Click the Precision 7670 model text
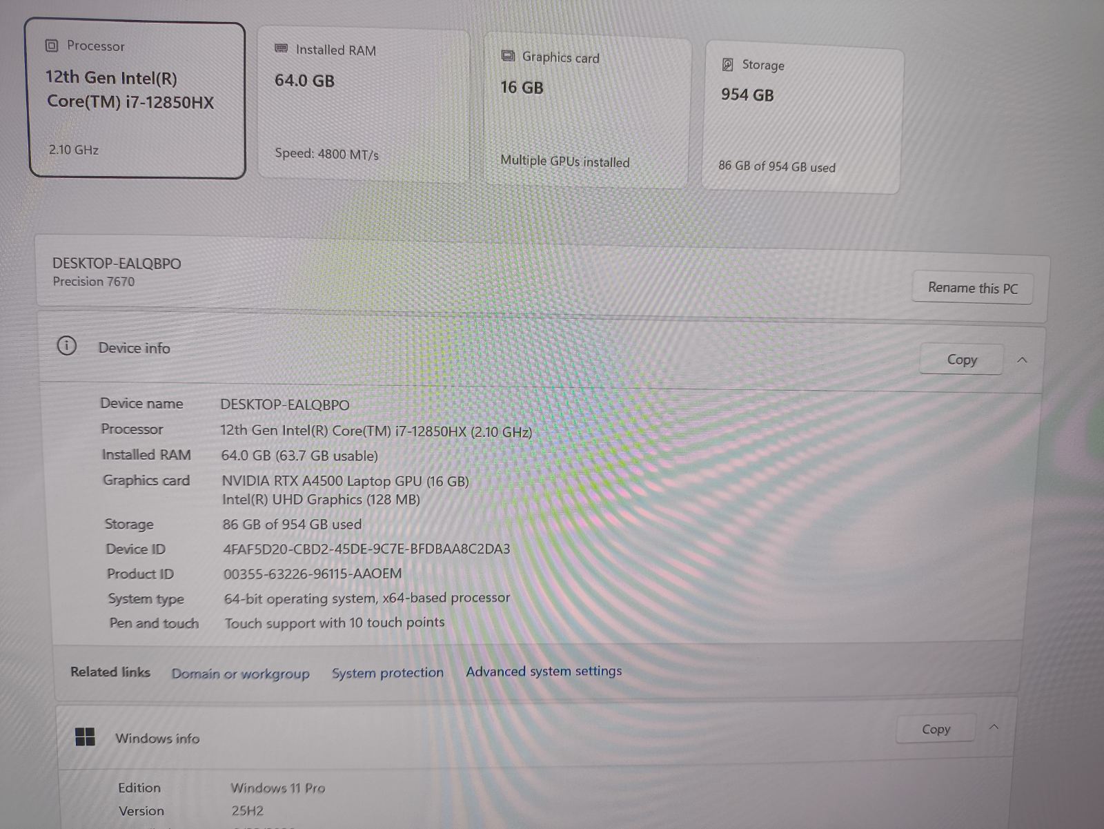Viewport: 1104px width, 829px height. point(94,282)
